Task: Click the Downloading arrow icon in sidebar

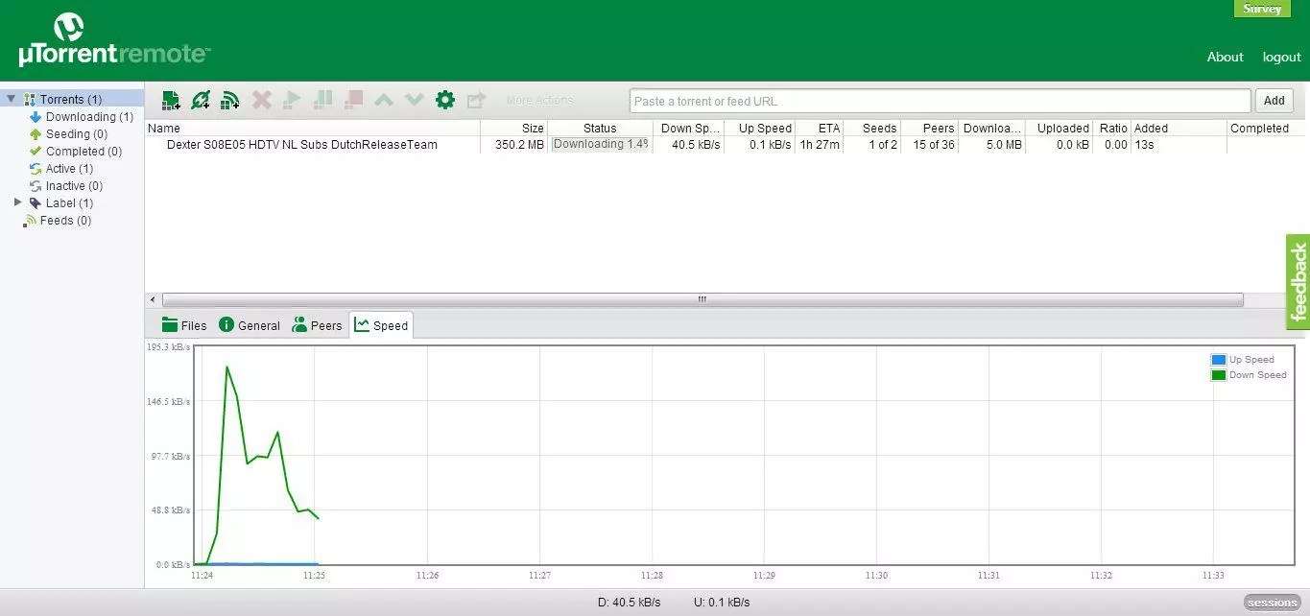Action: tap(36, 117)
